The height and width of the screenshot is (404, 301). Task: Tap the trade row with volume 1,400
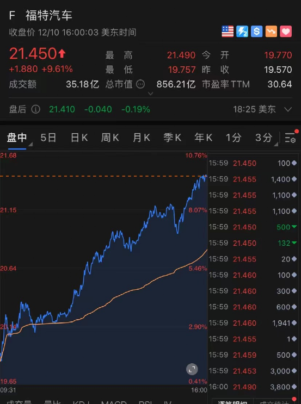coord(253,179)
